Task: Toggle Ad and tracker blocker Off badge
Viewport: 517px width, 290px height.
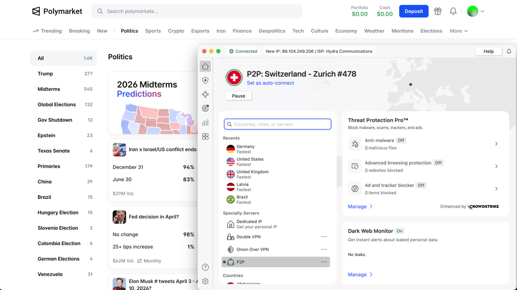Action: click(421, 185)
